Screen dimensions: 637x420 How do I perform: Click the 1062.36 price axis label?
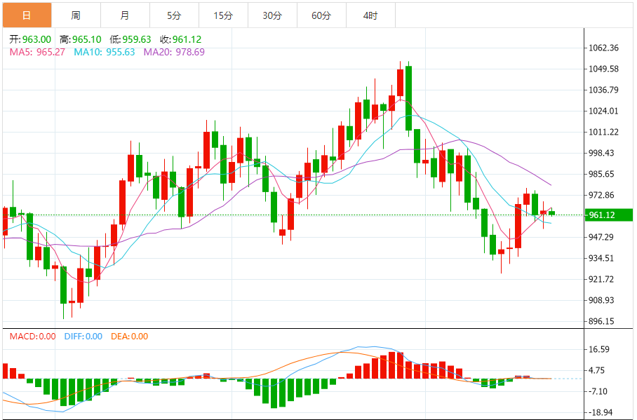[x=604, y=48]
